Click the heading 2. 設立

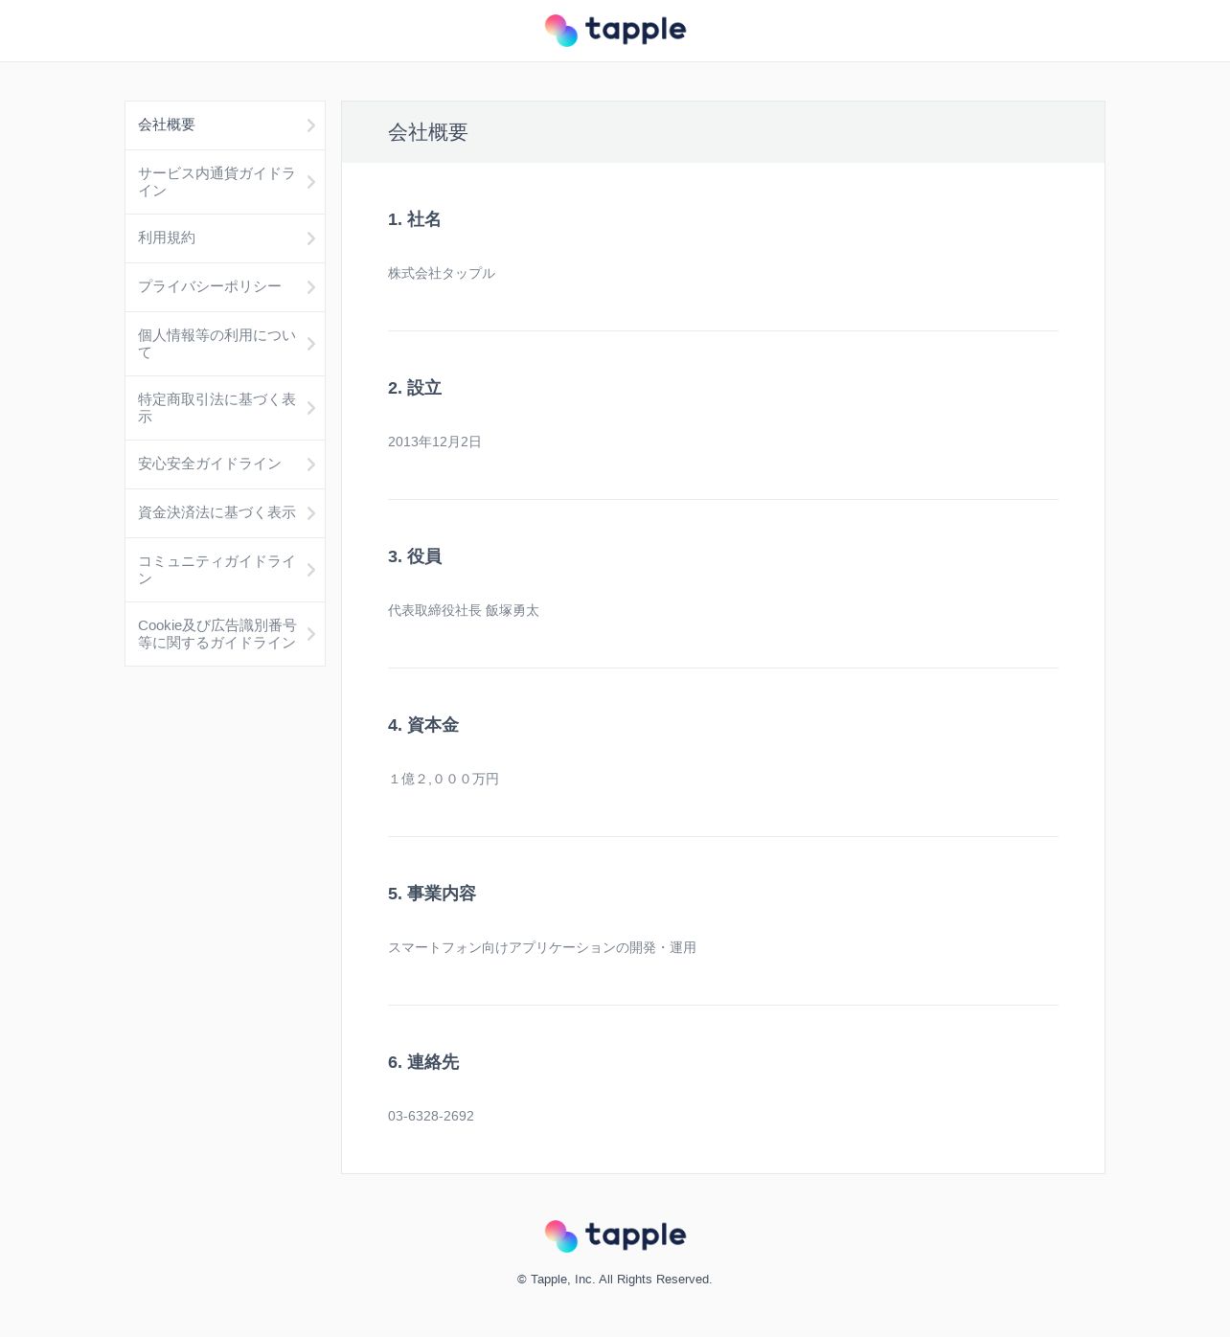[414, 388]
